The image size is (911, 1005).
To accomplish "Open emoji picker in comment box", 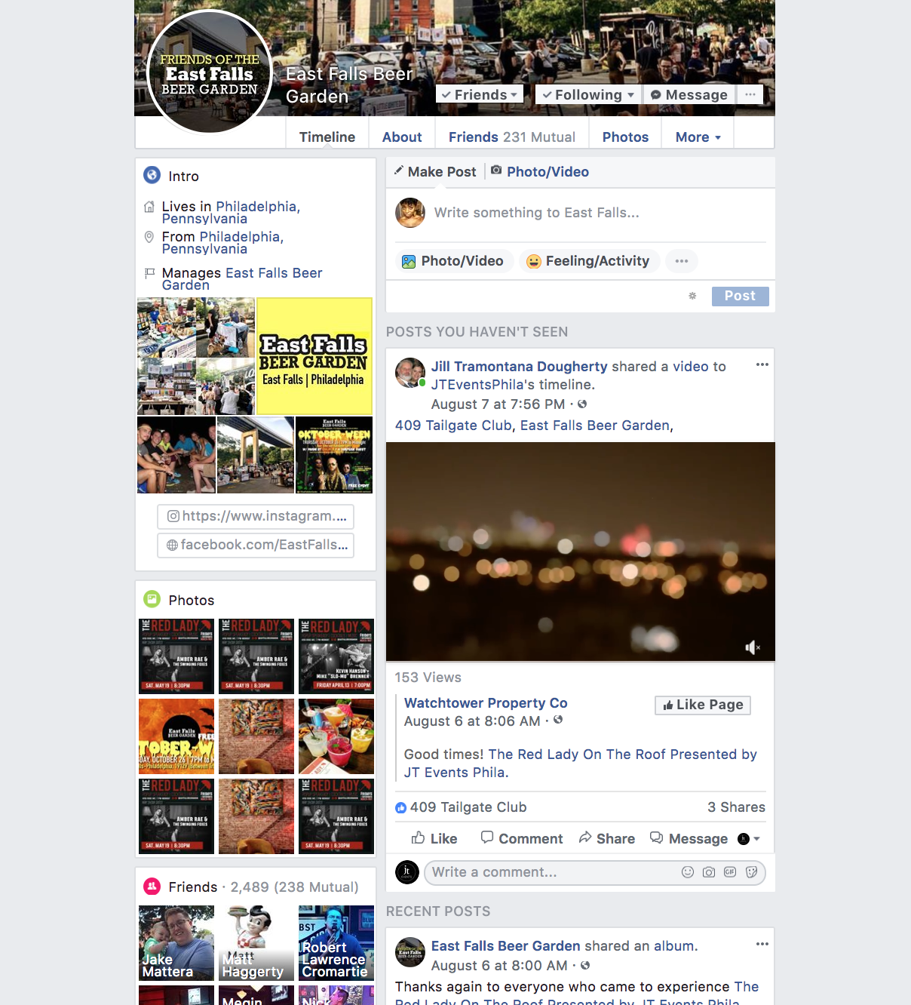I will [x=687, y=872].
